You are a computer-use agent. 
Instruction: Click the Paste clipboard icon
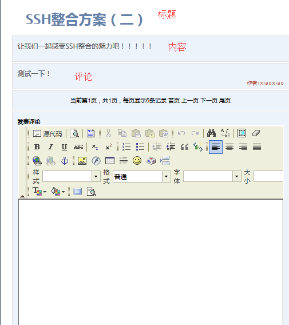pyautogui.click(x=136, y=133)
